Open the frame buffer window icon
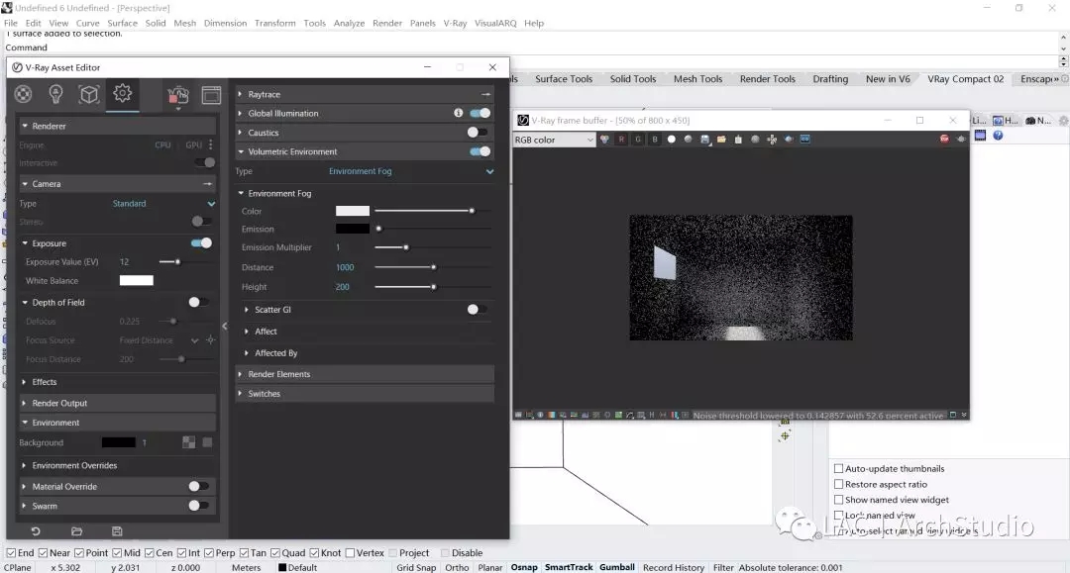Screen dimensions: 1070x573 (x=212, y=95)
